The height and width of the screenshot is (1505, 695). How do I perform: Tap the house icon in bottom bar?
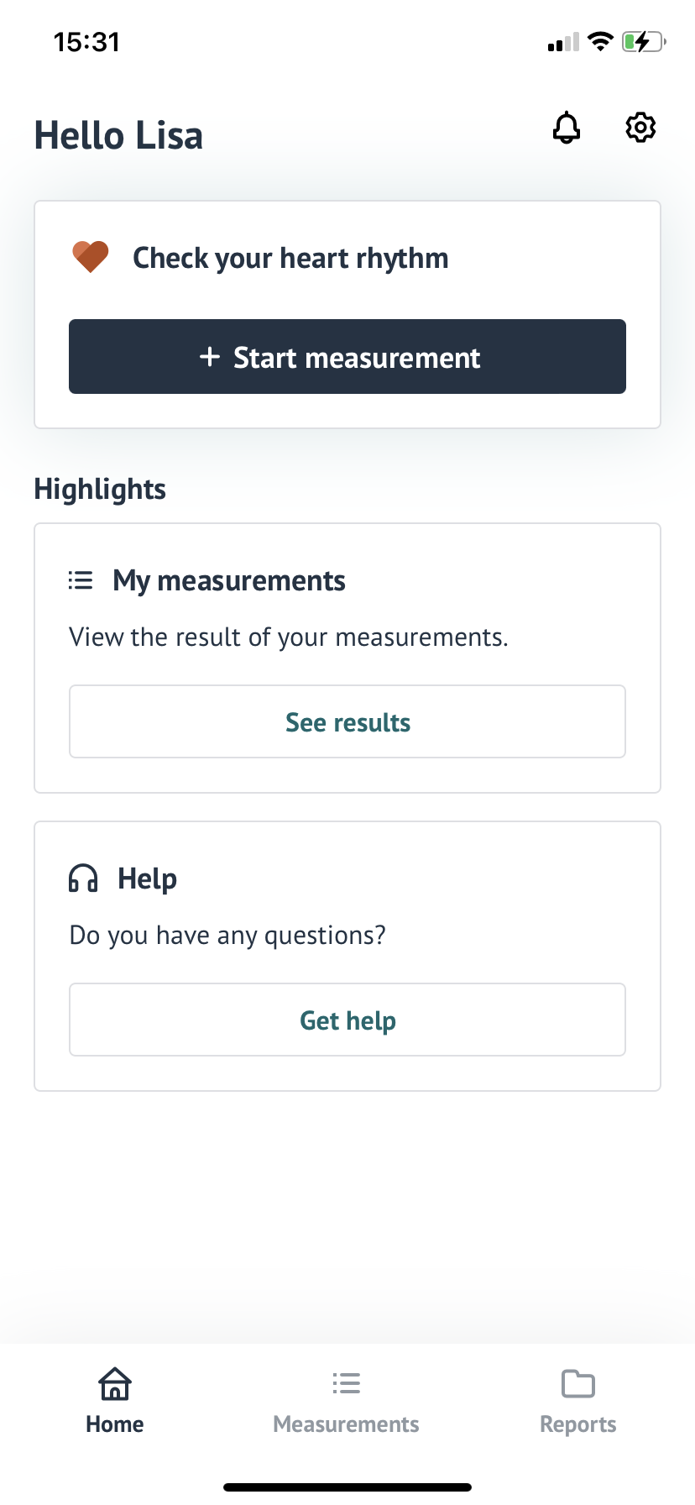coord(115,1383)
